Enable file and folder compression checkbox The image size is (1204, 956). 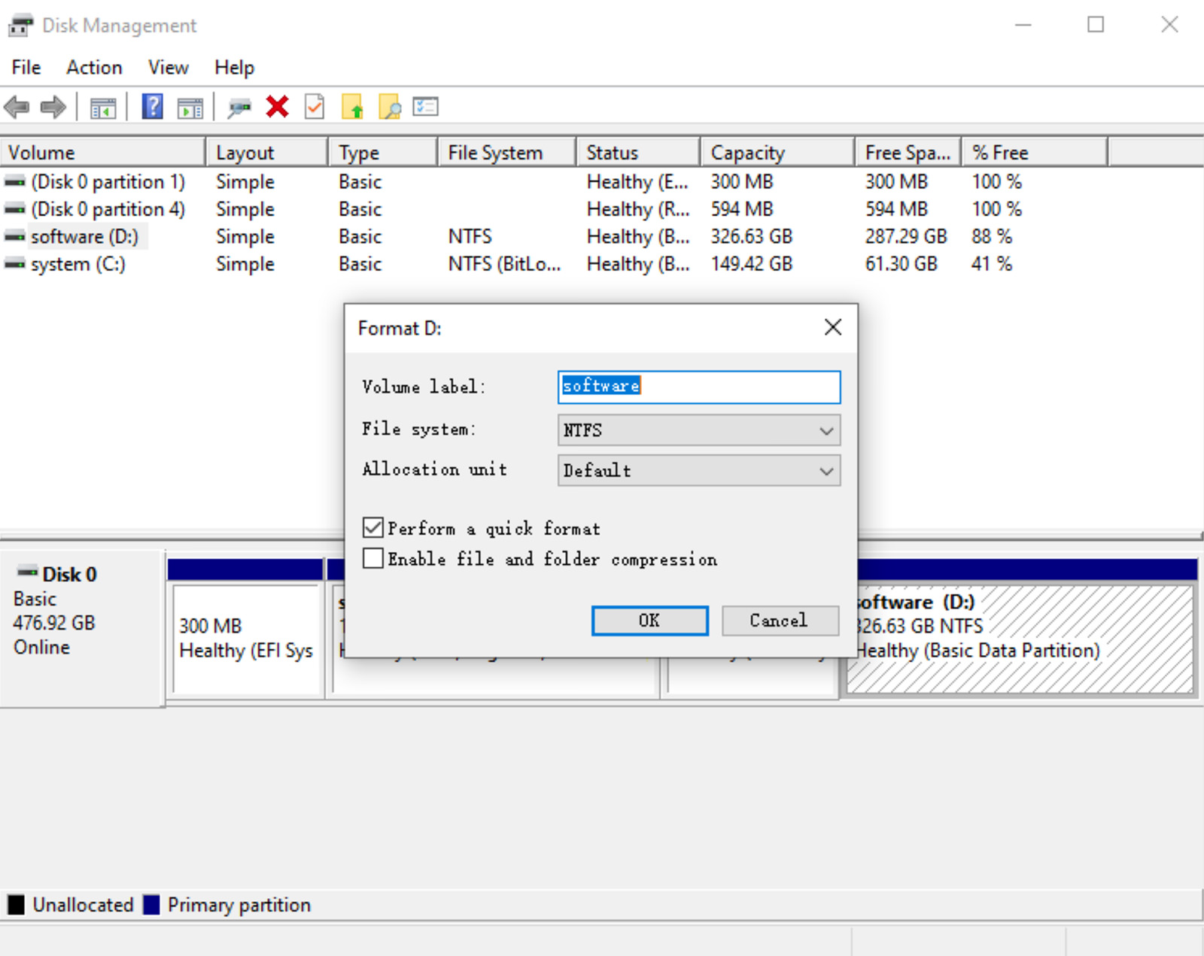[x=373, y=558]
